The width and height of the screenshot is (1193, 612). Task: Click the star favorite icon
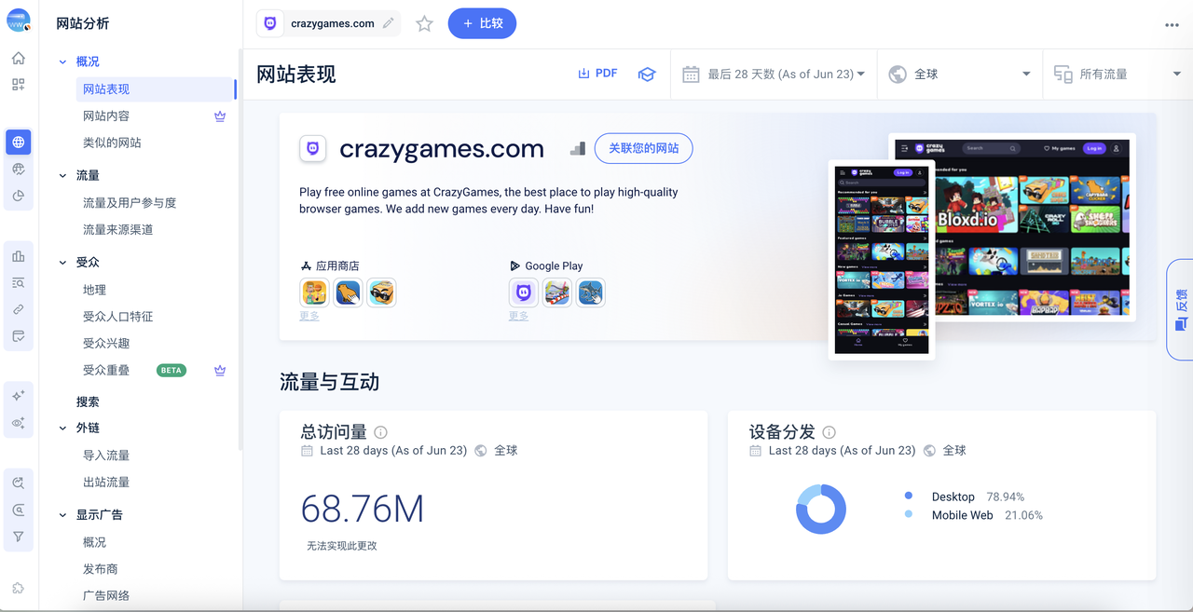click(424, 24)
